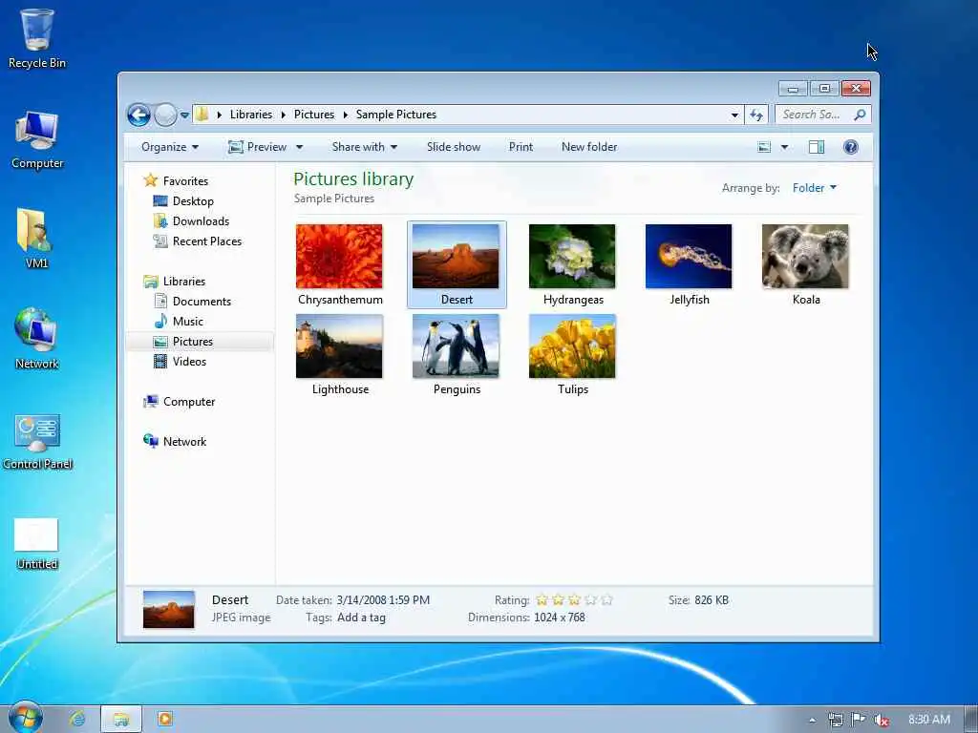Open Recent Places under Favorites
This screenshot has height=733, width=978.
click(198, 241)
